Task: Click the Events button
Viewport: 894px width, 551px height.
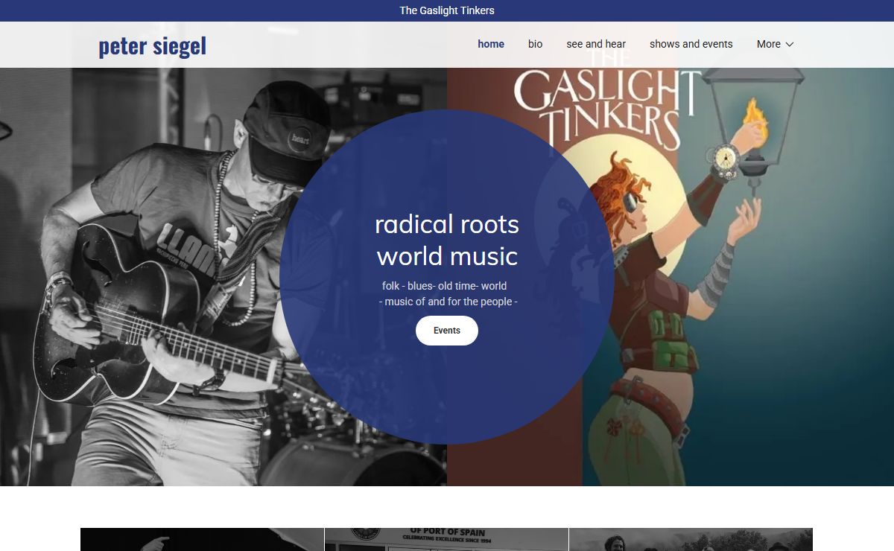Action: coord(447,331)
